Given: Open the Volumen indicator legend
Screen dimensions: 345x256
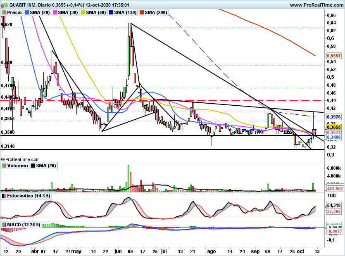Looking at the screenshot, I should coord(15,166).
